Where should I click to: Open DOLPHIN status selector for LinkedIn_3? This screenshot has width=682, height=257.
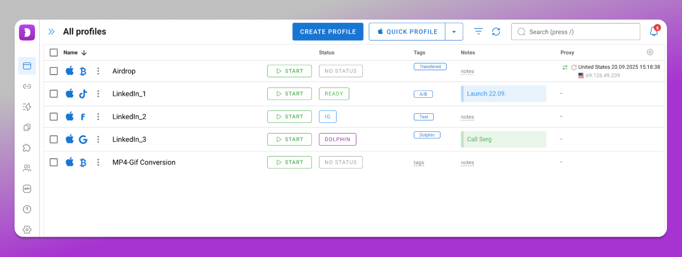pos(337,139)
